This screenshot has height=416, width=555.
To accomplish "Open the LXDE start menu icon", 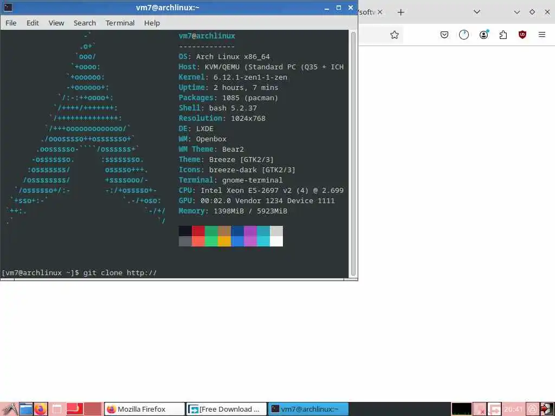I will point(9,409).
